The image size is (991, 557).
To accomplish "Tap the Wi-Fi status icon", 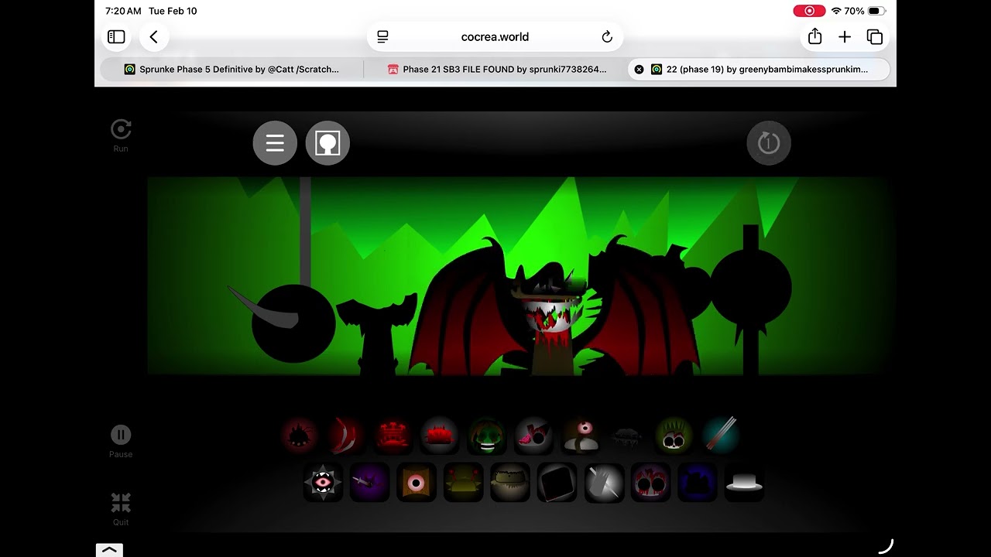I will tap(836, 11).
